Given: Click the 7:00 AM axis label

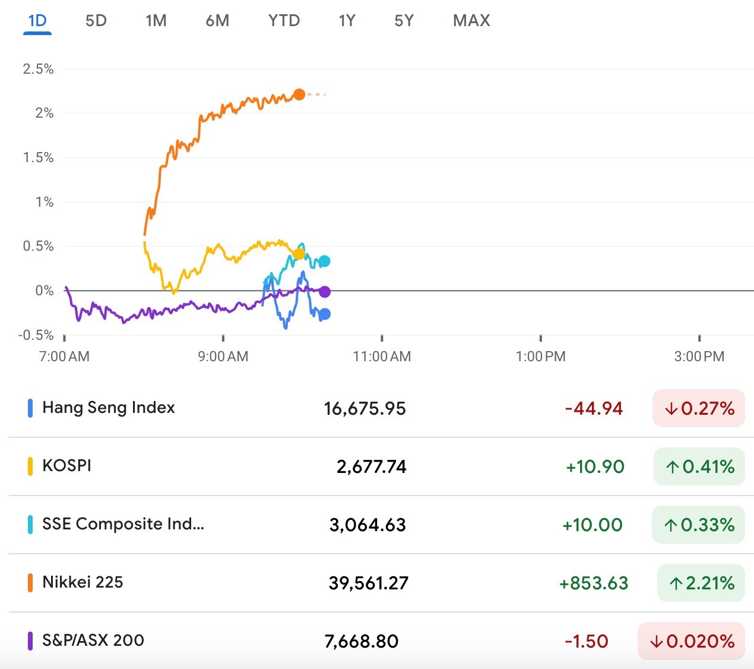Looking at the screenshot, I should (64, 356).
